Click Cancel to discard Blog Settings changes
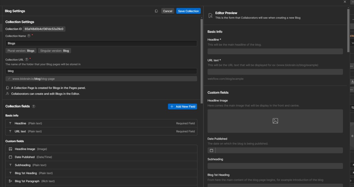This screenshot has width=354, height=187. pos(168,11)
